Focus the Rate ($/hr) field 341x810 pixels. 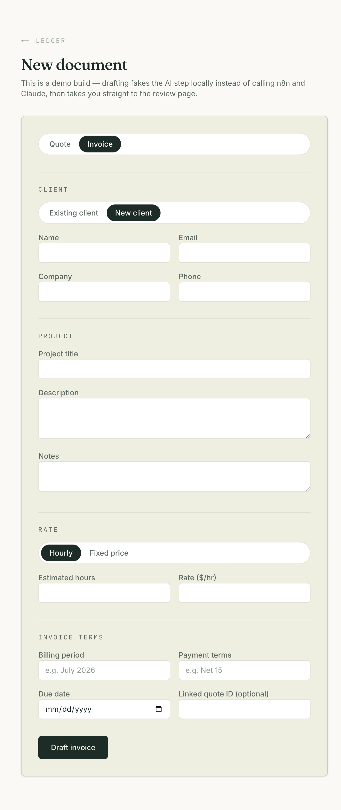[x=245, y=593]
